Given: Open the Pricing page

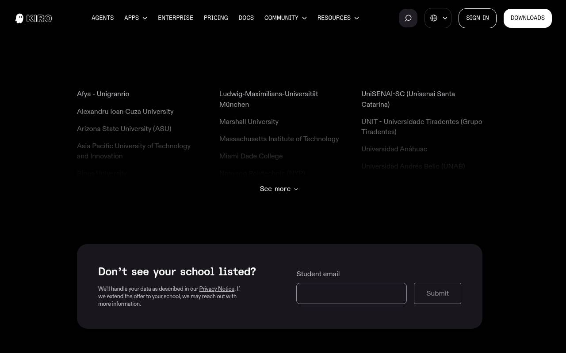Looking at the screenshot, I should click(x=216, y=18).
